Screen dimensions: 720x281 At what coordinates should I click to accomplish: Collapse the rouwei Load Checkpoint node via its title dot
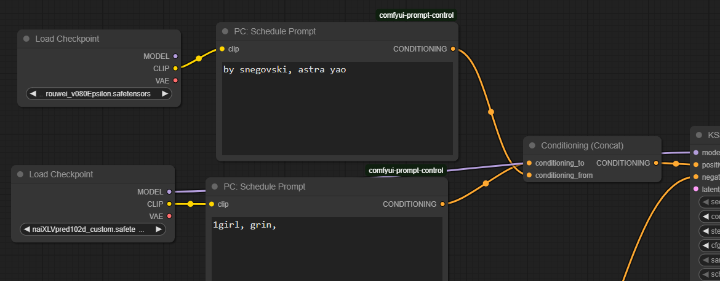pos(26,39)
